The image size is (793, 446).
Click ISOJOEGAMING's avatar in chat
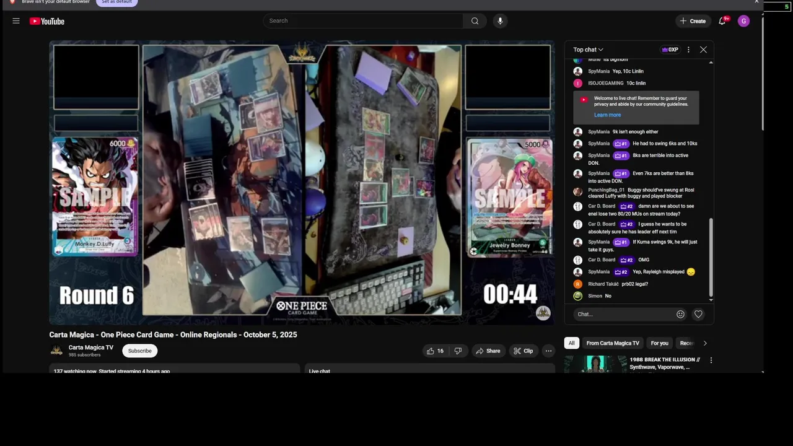(x=578, y=83)
